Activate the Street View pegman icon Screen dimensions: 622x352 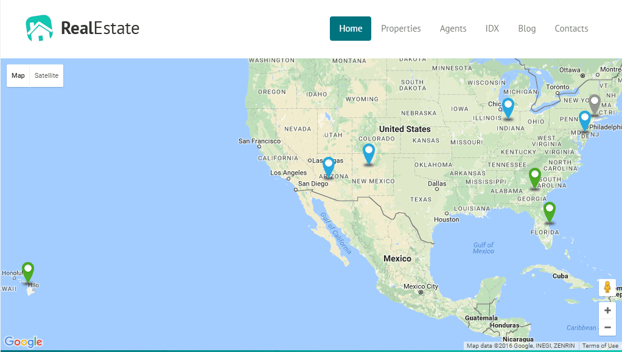point(607,286)
